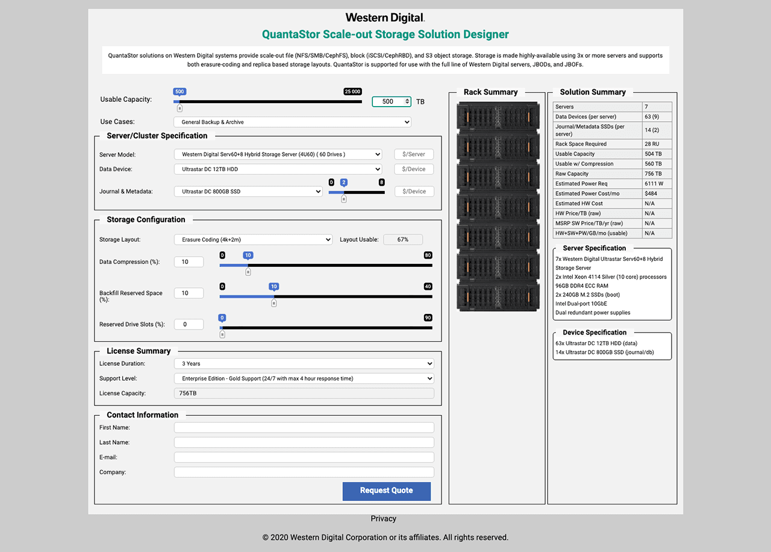Click the $/Server price field
771x552 pixels.
point(414,154)
